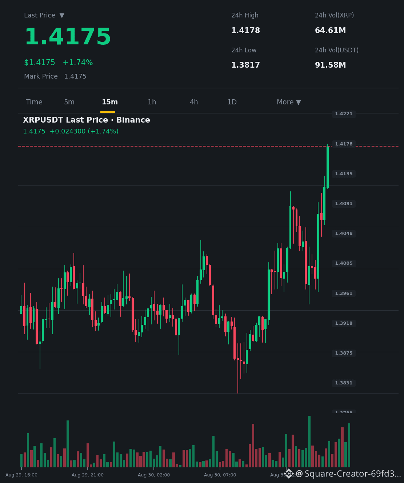The image size is (404, 483).
Task: Click the 1.4178 current price axis tag
Action: [344, 144]
